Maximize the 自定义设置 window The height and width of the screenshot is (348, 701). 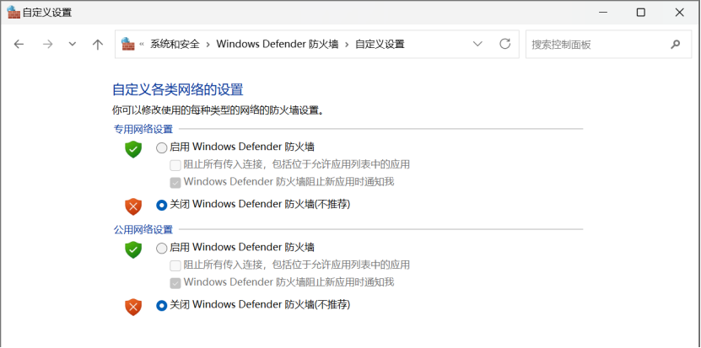pyautogui.click(x=640, y=13)
